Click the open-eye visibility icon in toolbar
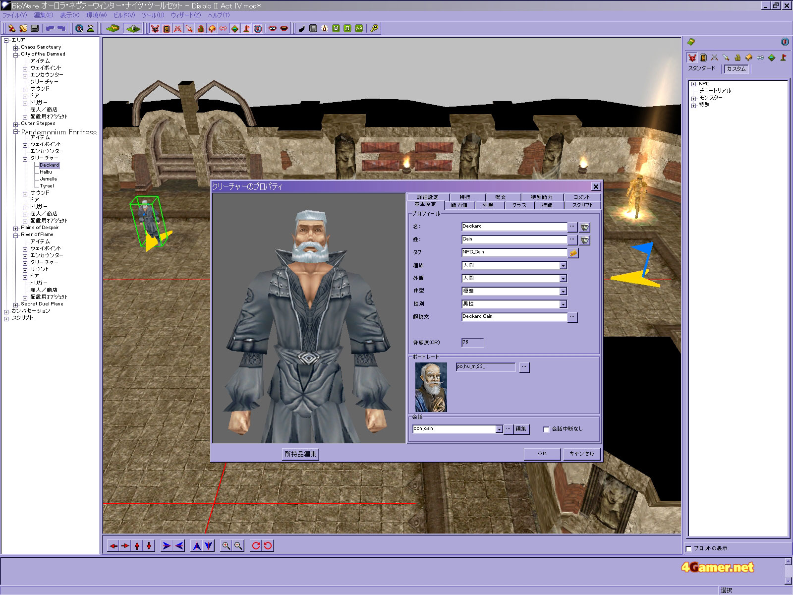The width and height of the screenshot is (793, 595). (273, 28)
